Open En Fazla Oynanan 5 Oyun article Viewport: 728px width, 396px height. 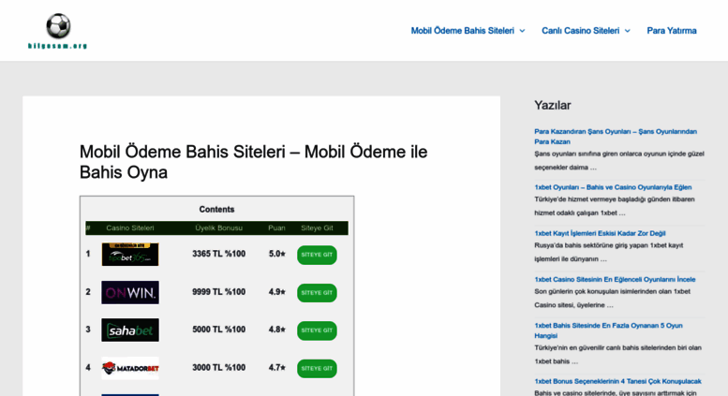608,330
